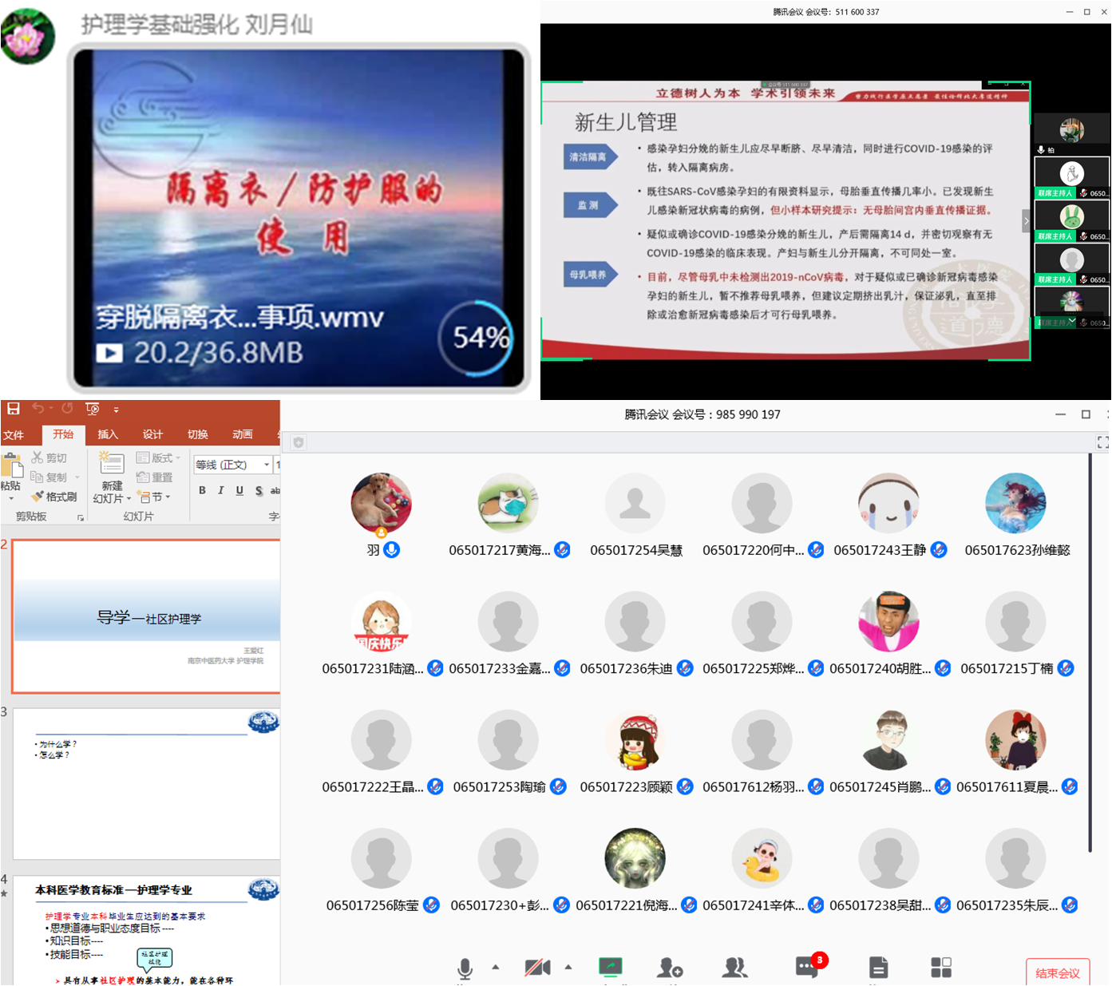This screenshot has width=1112, height=986.
Task: Open chat with 3 unread messages
Action: click(806, 968)
